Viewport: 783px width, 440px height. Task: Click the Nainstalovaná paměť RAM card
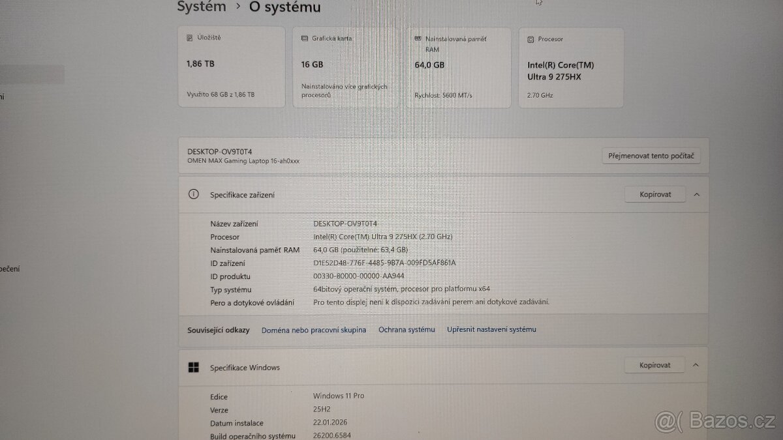tap(459, 67)
